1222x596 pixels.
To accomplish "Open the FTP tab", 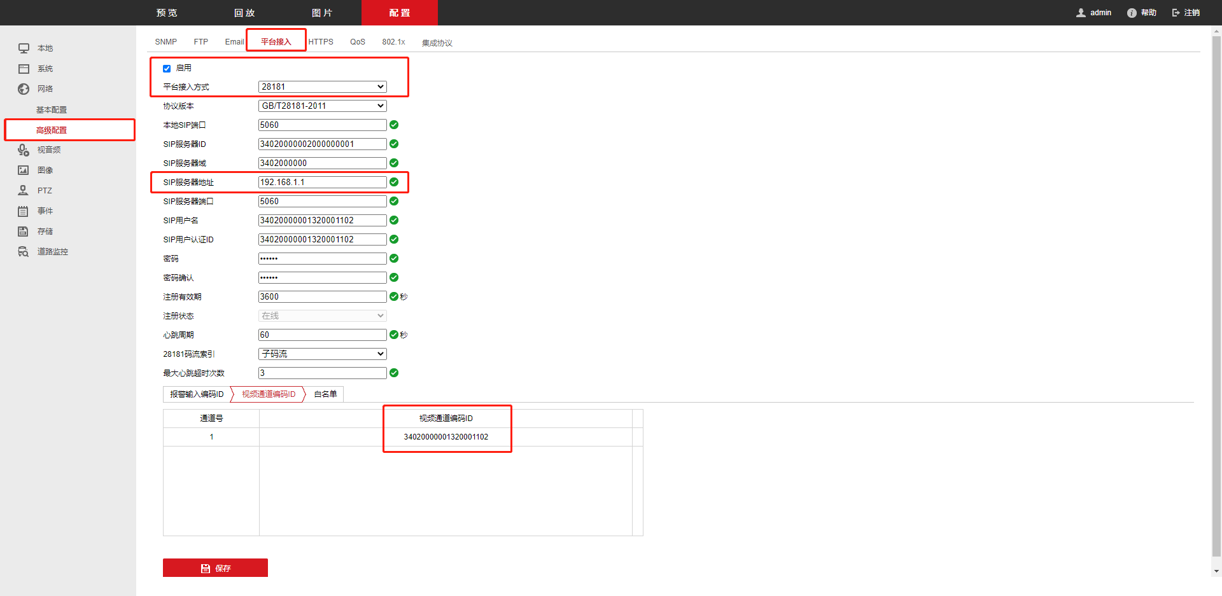I will click(201, 42).
